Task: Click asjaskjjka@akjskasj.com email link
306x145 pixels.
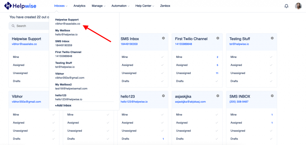Action: click(x=190, y=102)
